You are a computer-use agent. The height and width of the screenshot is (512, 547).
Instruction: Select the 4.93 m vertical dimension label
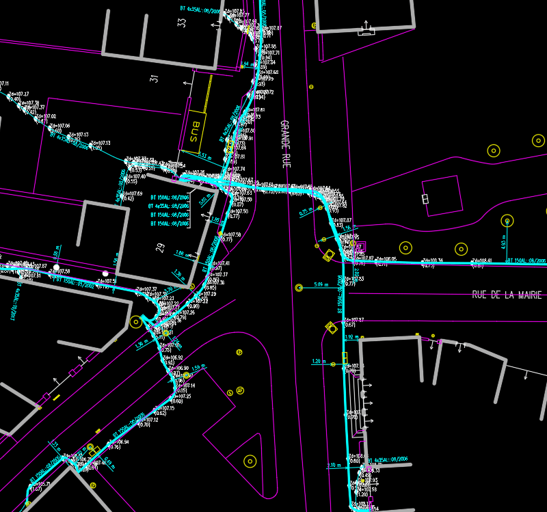click(x=503, y=244)
